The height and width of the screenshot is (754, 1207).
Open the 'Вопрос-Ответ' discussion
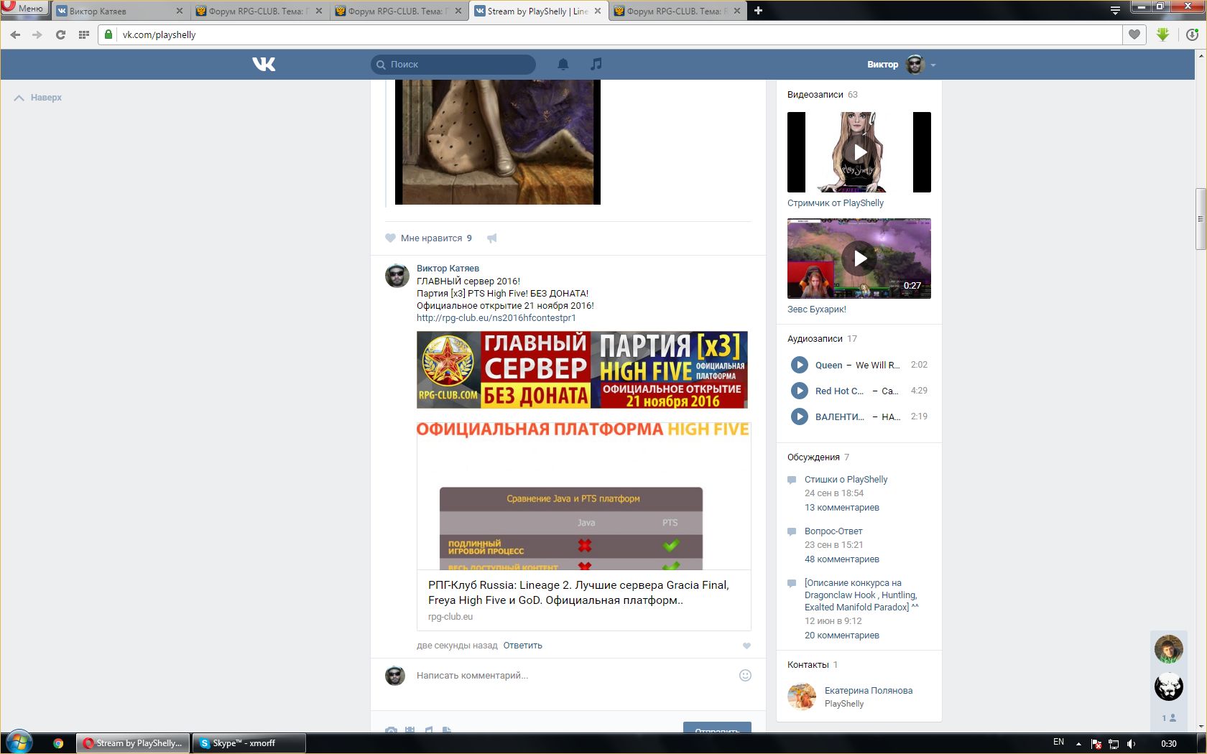click(833, 531)
